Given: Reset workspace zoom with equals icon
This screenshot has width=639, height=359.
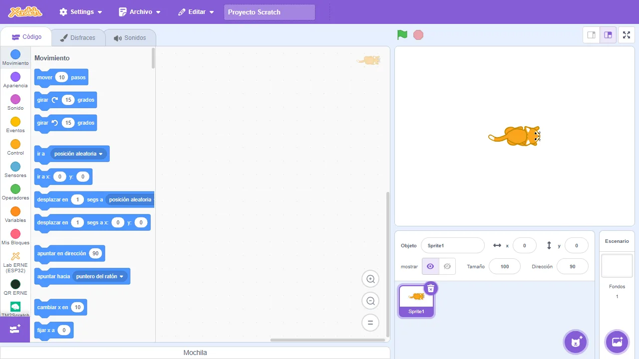Looking at the screenshot, I should [x=370, y=323].
